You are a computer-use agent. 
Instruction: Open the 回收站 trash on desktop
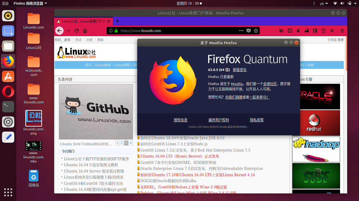click(x=34, y=178)
